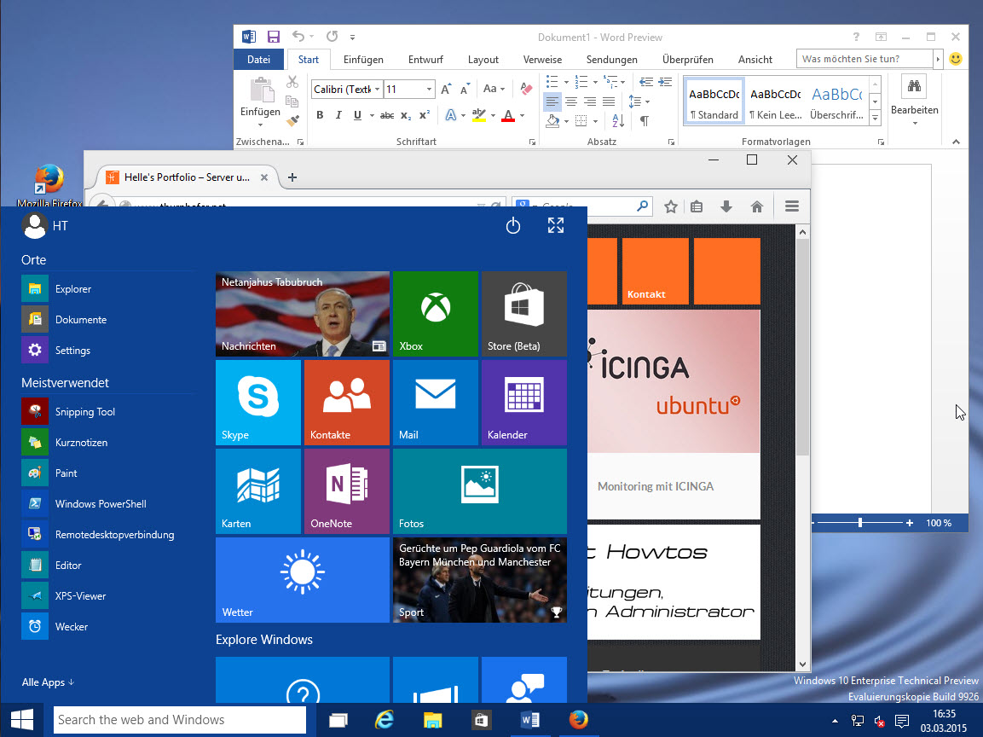Screen dimensions: 983x737
Task: Decrease paragraph indent in Word
Action: 645,82
